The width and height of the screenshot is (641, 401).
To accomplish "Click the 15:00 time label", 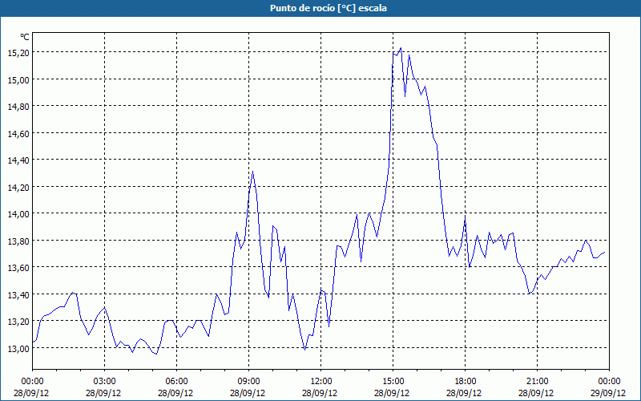I will coord(393,381).
